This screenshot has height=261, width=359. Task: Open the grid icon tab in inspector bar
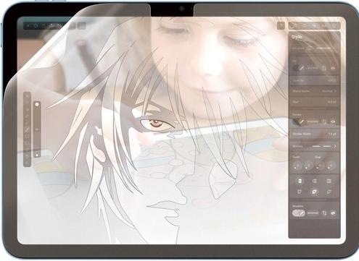click(334, 25)
